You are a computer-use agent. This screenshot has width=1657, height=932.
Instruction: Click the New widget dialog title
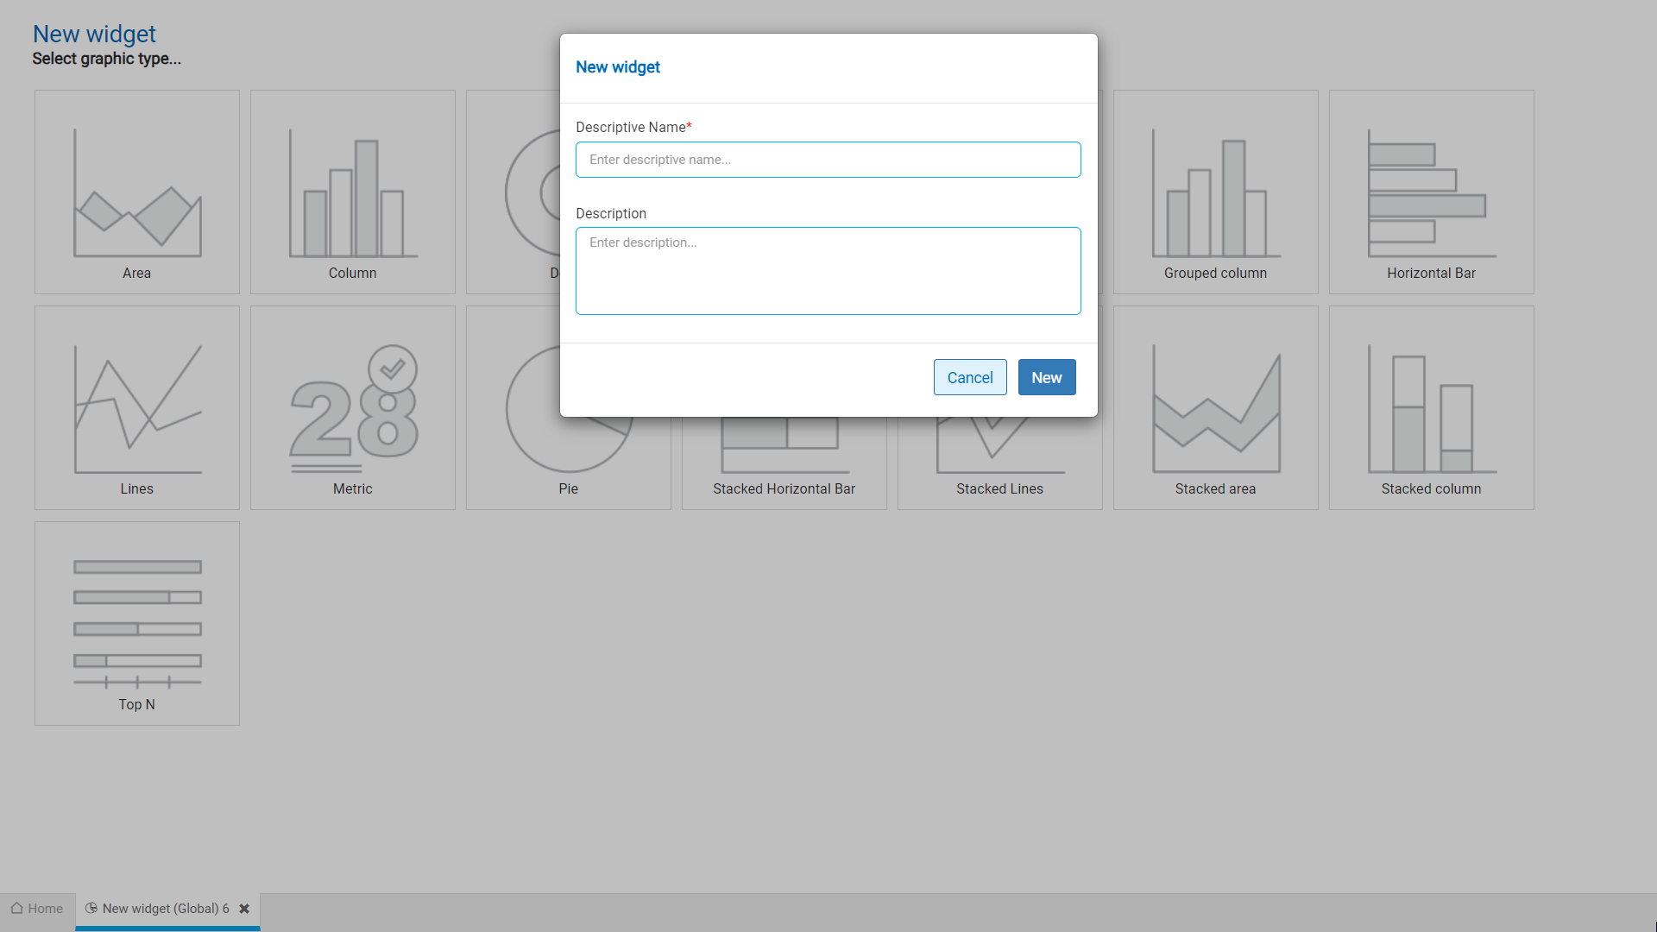point(618,67)
